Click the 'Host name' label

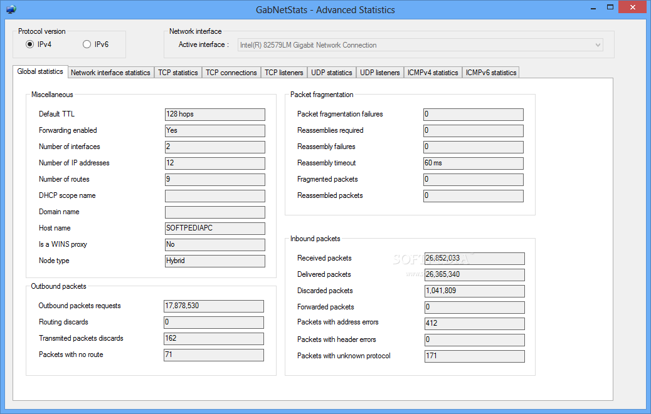[x=55, y=228]
